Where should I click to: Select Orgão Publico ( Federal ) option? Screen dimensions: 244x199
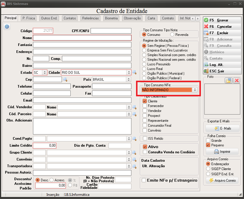pos(144,78)
